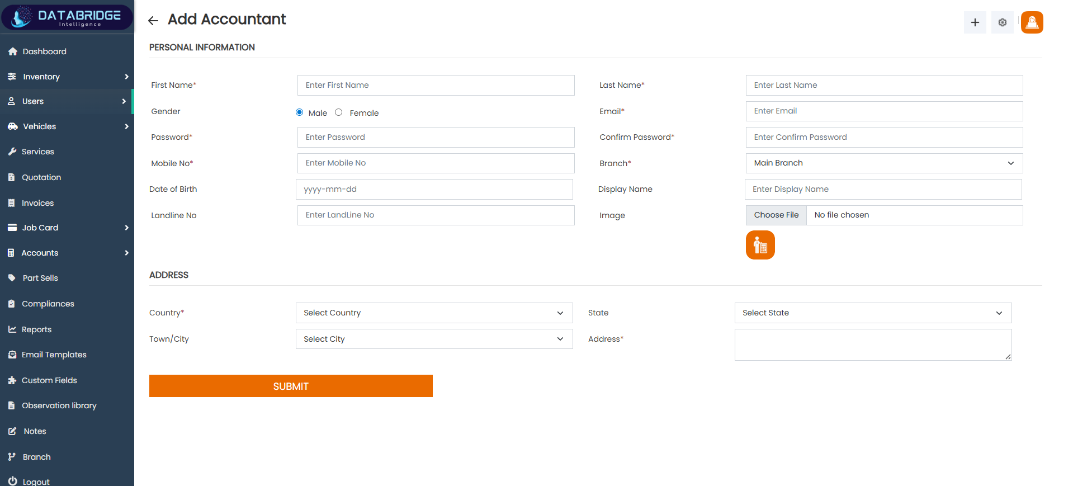The height and width of the screenshot is (486, 1073).
Task: Click the Vehicles car icon
Action: click(13, 126)
